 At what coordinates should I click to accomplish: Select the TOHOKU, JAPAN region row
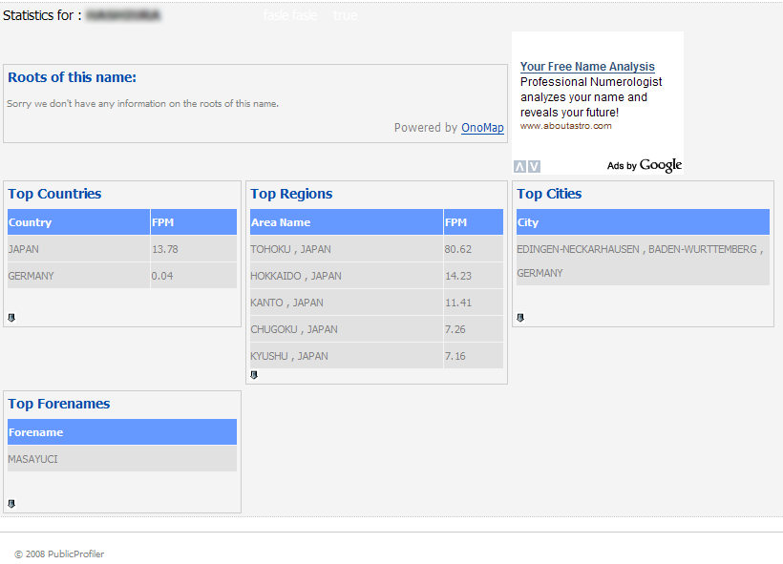click(291, 249)
